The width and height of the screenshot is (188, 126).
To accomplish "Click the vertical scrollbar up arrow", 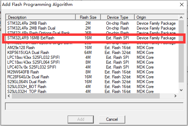I will coord(181,17).
